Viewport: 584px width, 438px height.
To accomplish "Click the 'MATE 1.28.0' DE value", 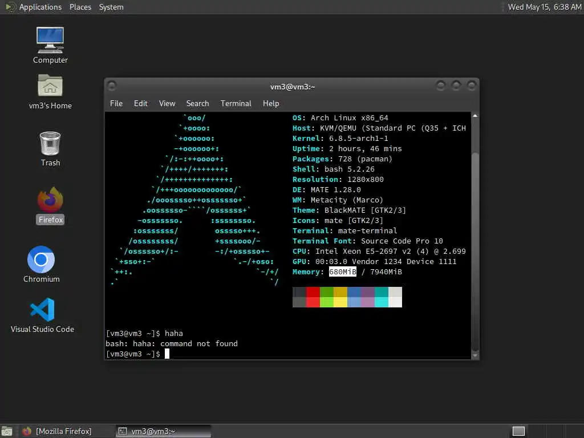I will point(335,189).
